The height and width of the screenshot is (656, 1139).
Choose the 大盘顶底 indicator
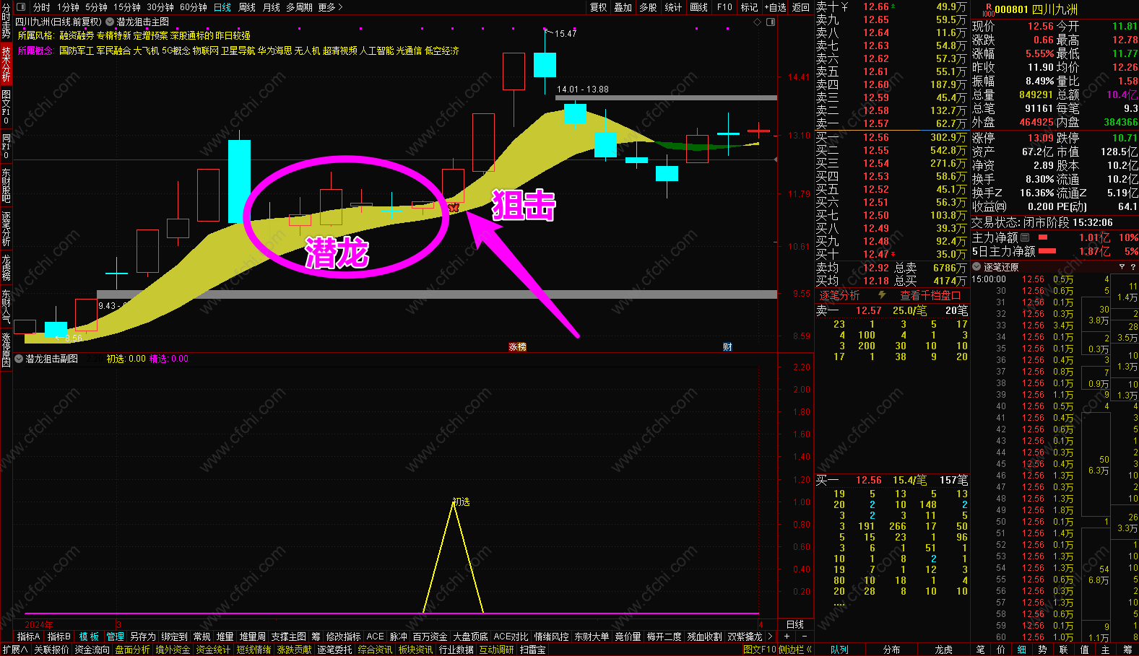471,637
